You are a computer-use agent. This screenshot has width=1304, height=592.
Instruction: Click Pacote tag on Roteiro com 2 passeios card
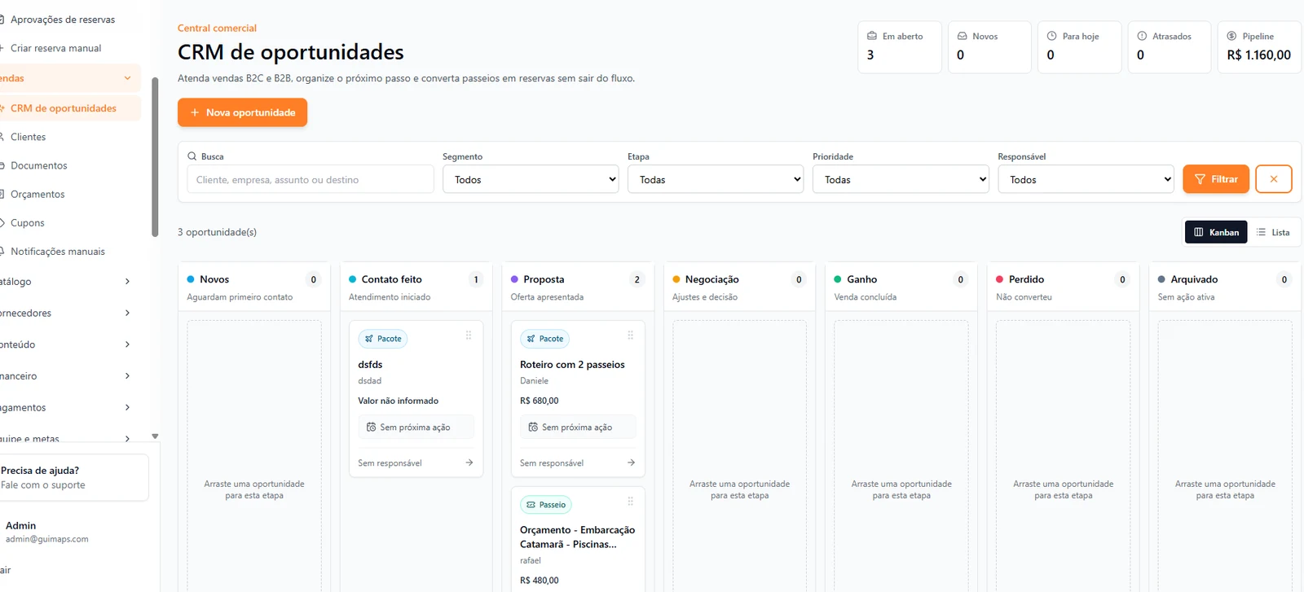(x=544, y=339)
